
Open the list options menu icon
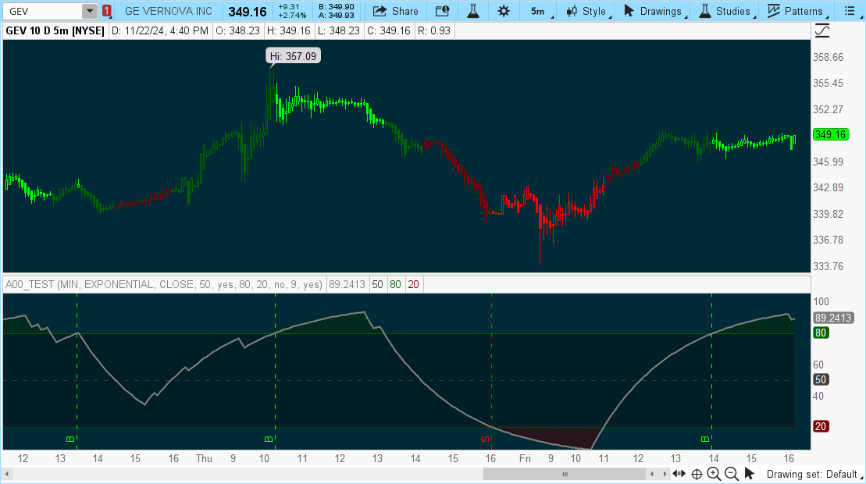pyautogui.click(x=850, y=11)
